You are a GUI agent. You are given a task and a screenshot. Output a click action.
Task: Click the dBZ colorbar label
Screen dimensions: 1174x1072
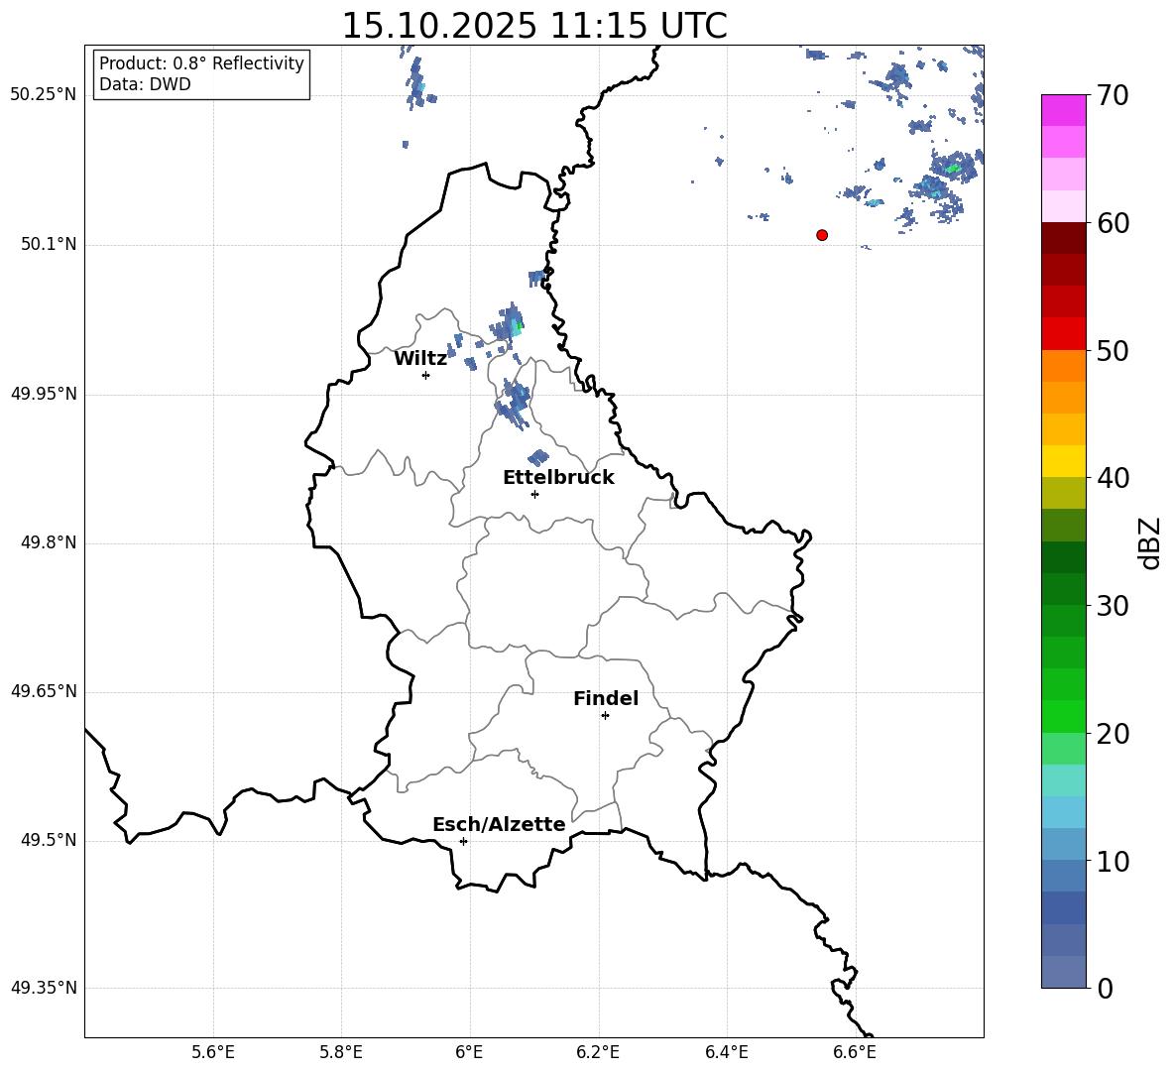[1149, 542]
